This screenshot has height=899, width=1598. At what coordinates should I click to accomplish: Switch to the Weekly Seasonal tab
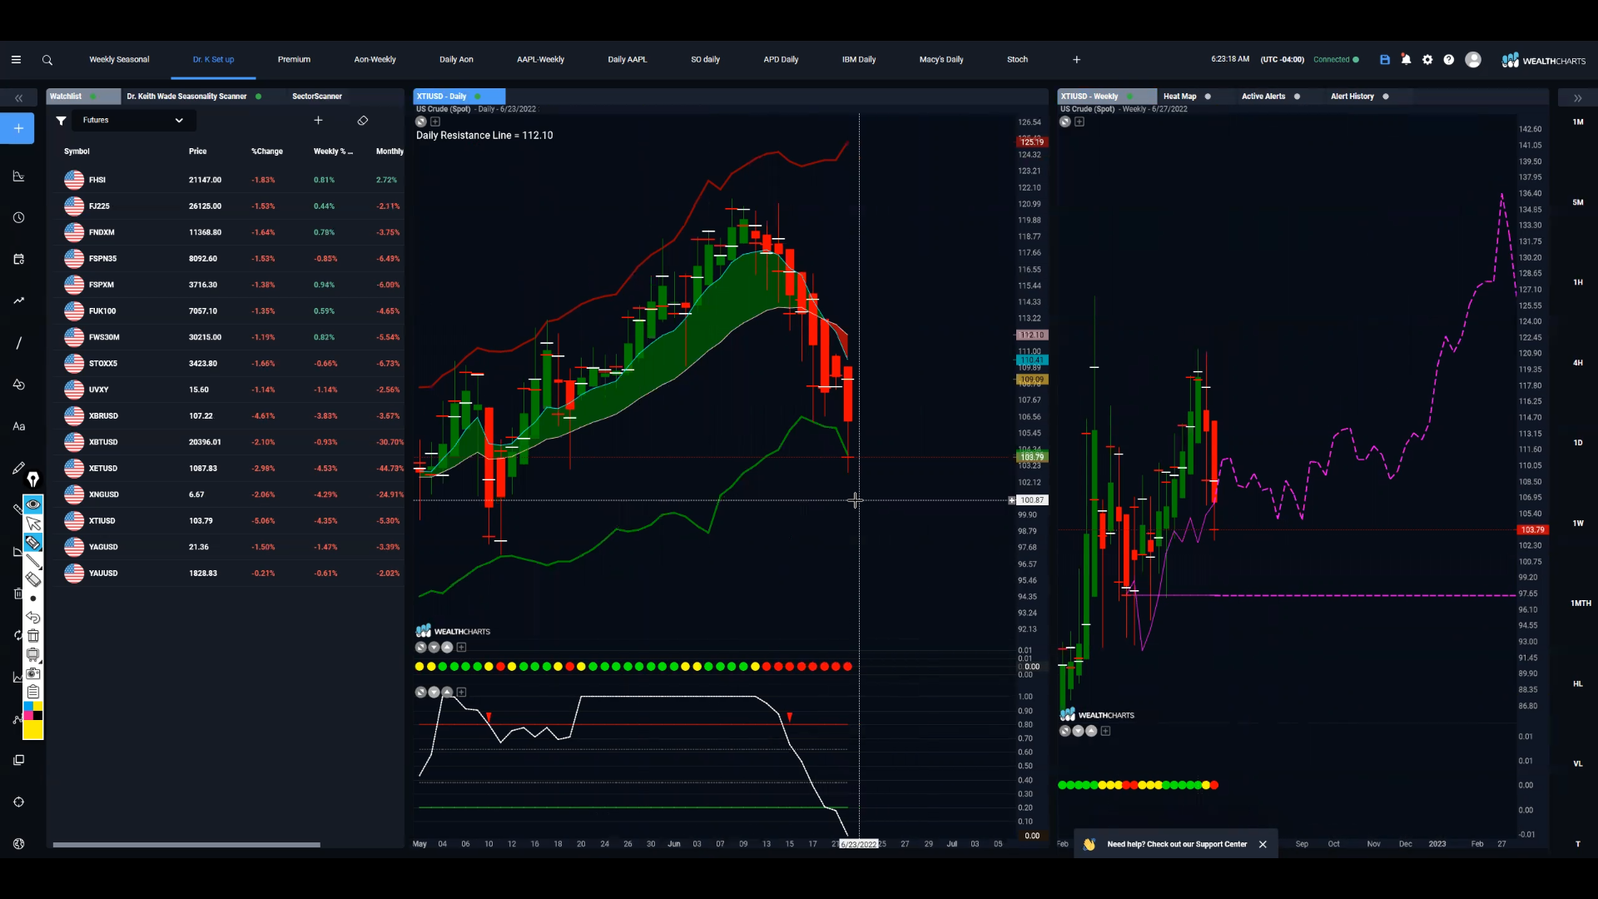pos(119,60)
